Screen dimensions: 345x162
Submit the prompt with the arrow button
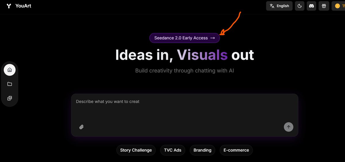click(289, 127)
